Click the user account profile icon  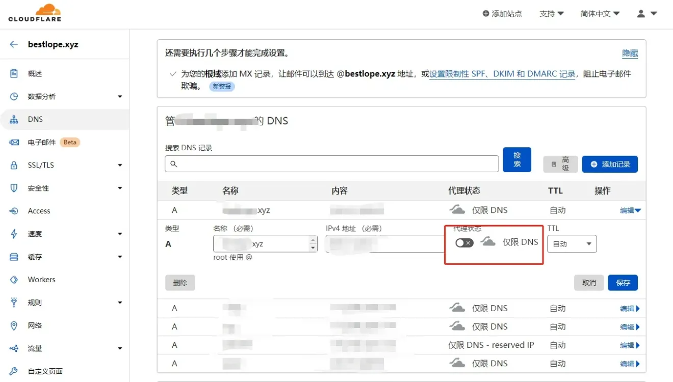(641, 14)
